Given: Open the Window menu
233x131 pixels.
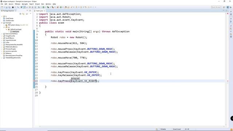Looking at the screenshot, I should [x=48, y=4].
